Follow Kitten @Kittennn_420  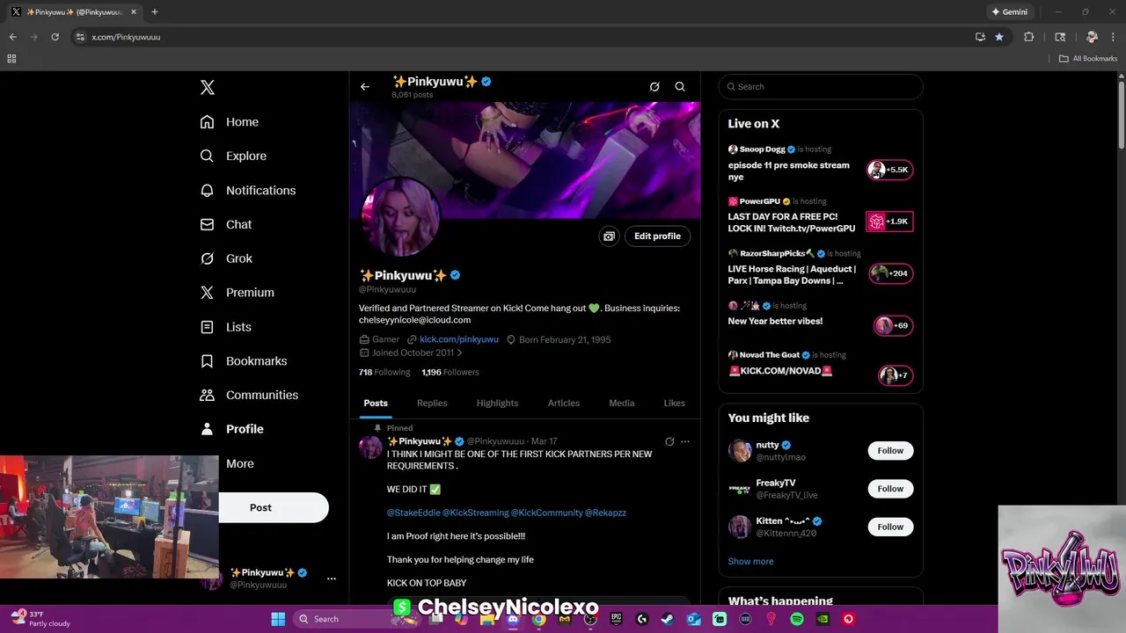(x=890, y=527)
